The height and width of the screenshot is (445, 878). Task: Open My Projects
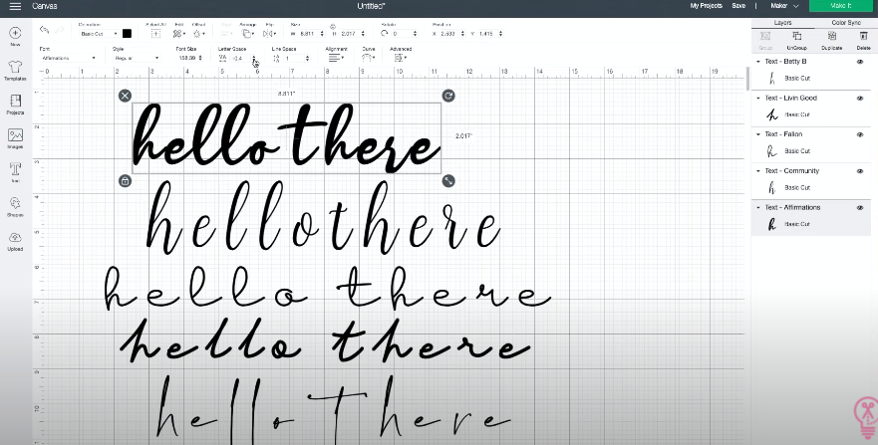(x=707, y=6)
